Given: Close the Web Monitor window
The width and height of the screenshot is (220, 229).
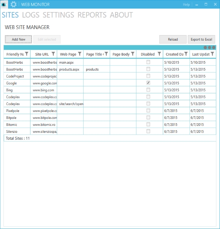Looking at the screenshot, I should (215, 4).
